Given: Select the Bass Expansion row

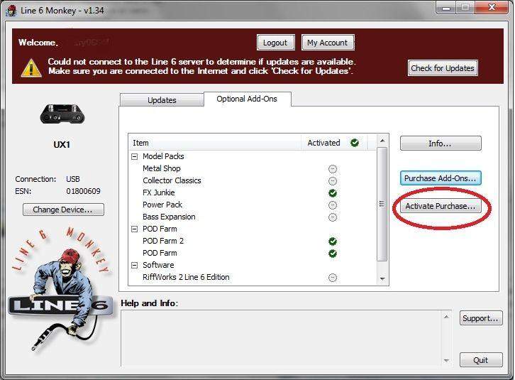Looking at the screenshot, I should pos(253,217).
